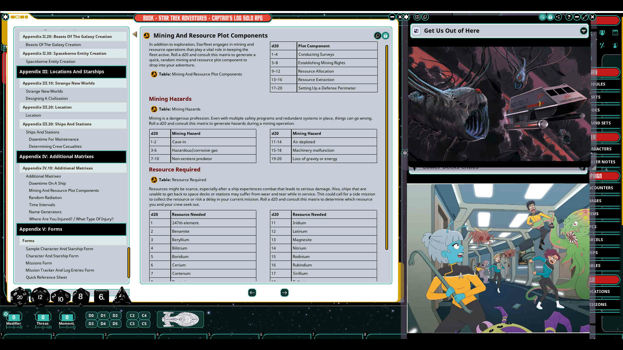Open the party sheet icon in the top-right toolbar
The image size is (623, 350).
[603, 32]
